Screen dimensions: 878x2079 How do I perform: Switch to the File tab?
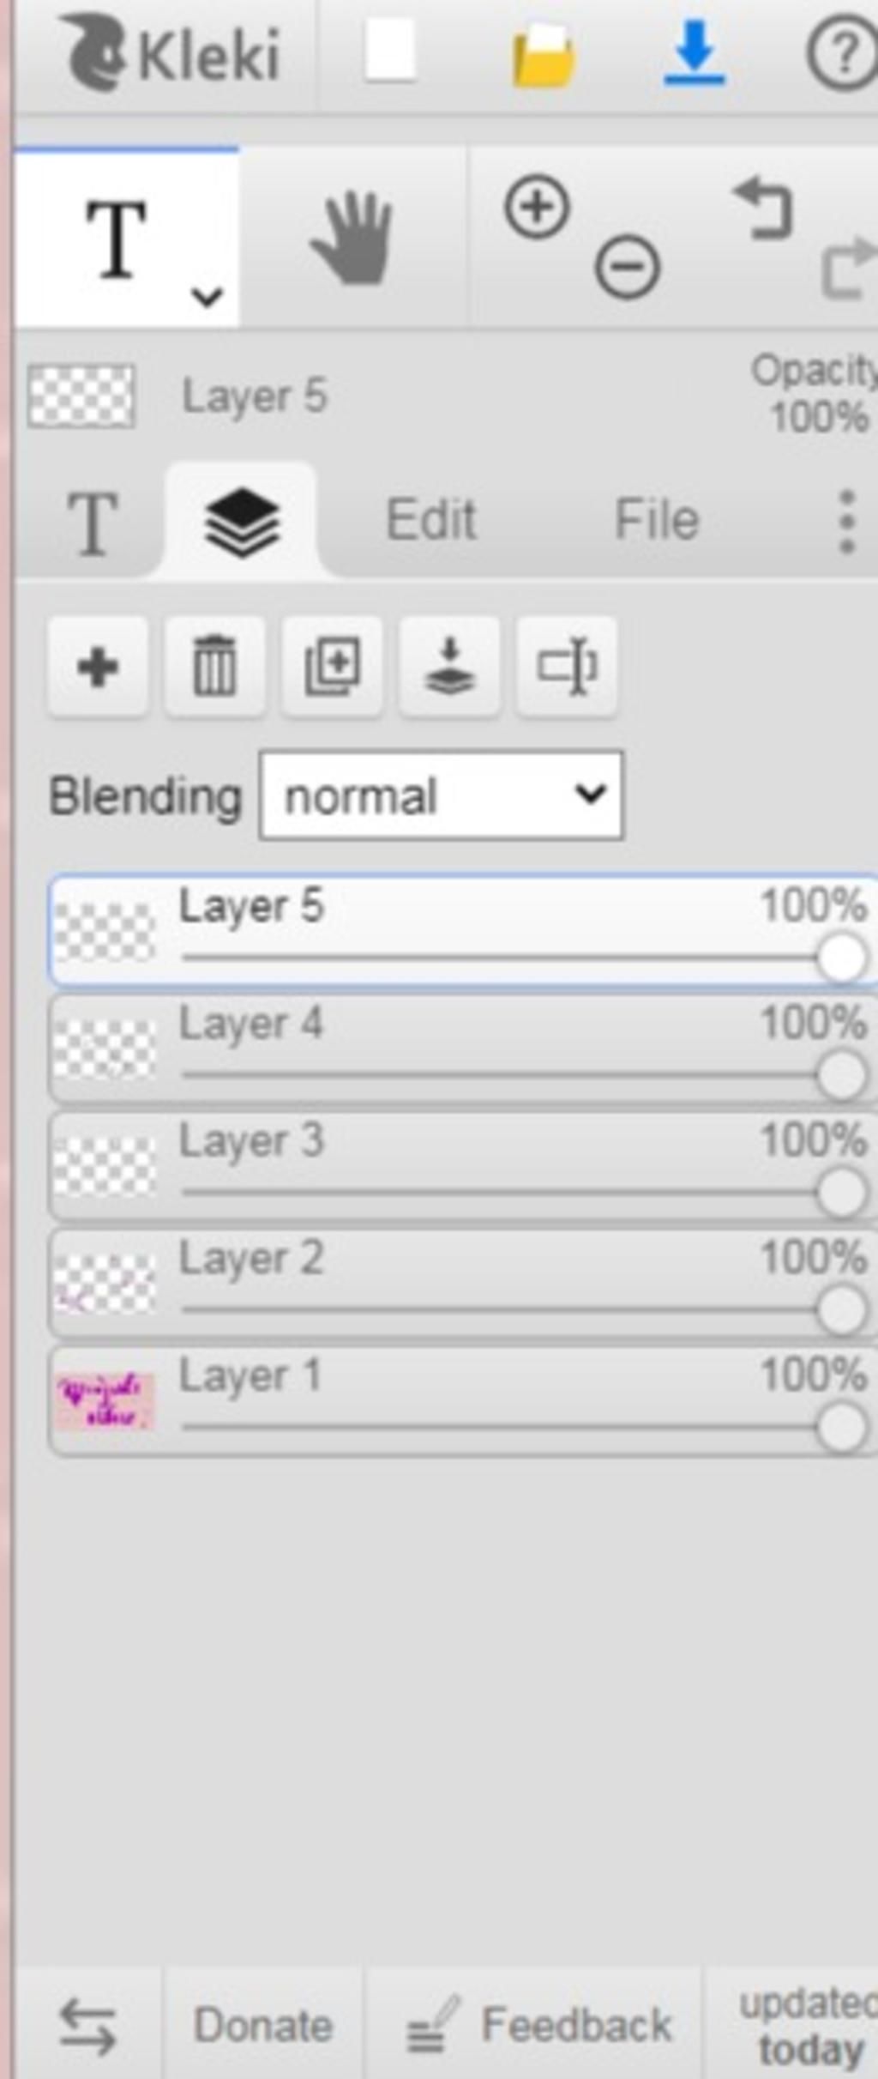tap(657, 520)
